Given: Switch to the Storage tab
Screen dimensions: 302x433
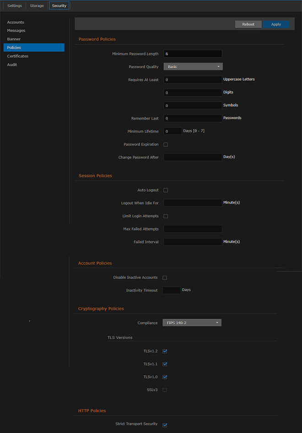Looking at the screenshot, I should [36, 6].
